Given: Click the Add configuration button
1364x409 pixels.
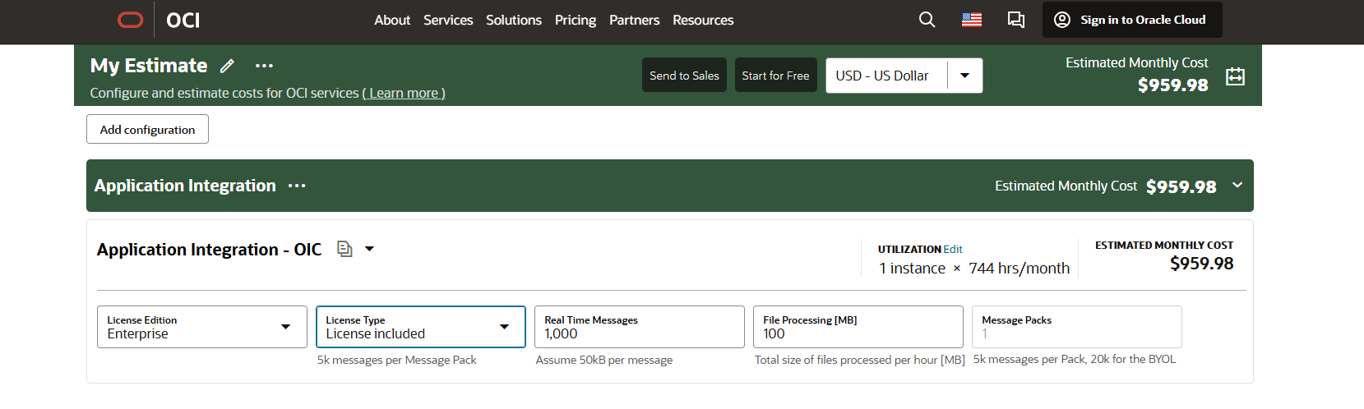Looking at the screenshot, I should pos(147,129).
